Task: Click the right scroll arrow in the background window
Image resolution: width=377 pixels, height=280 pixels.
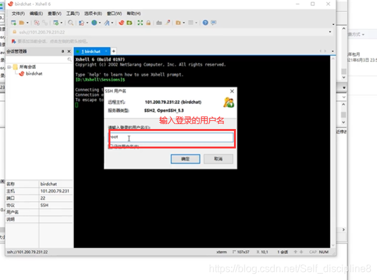Action: [x=344, y=230]
